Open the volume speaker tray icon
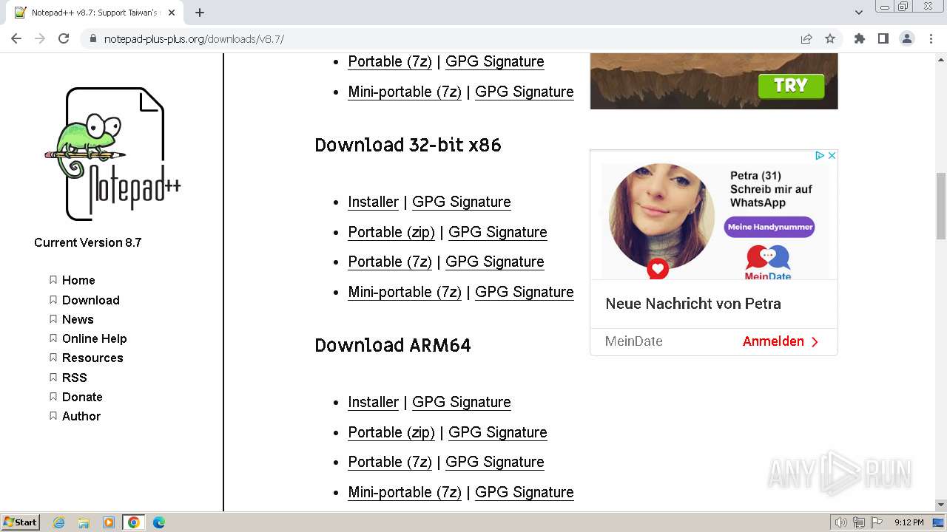Screen dimensions: 947x532 click(x=841, y=522)
